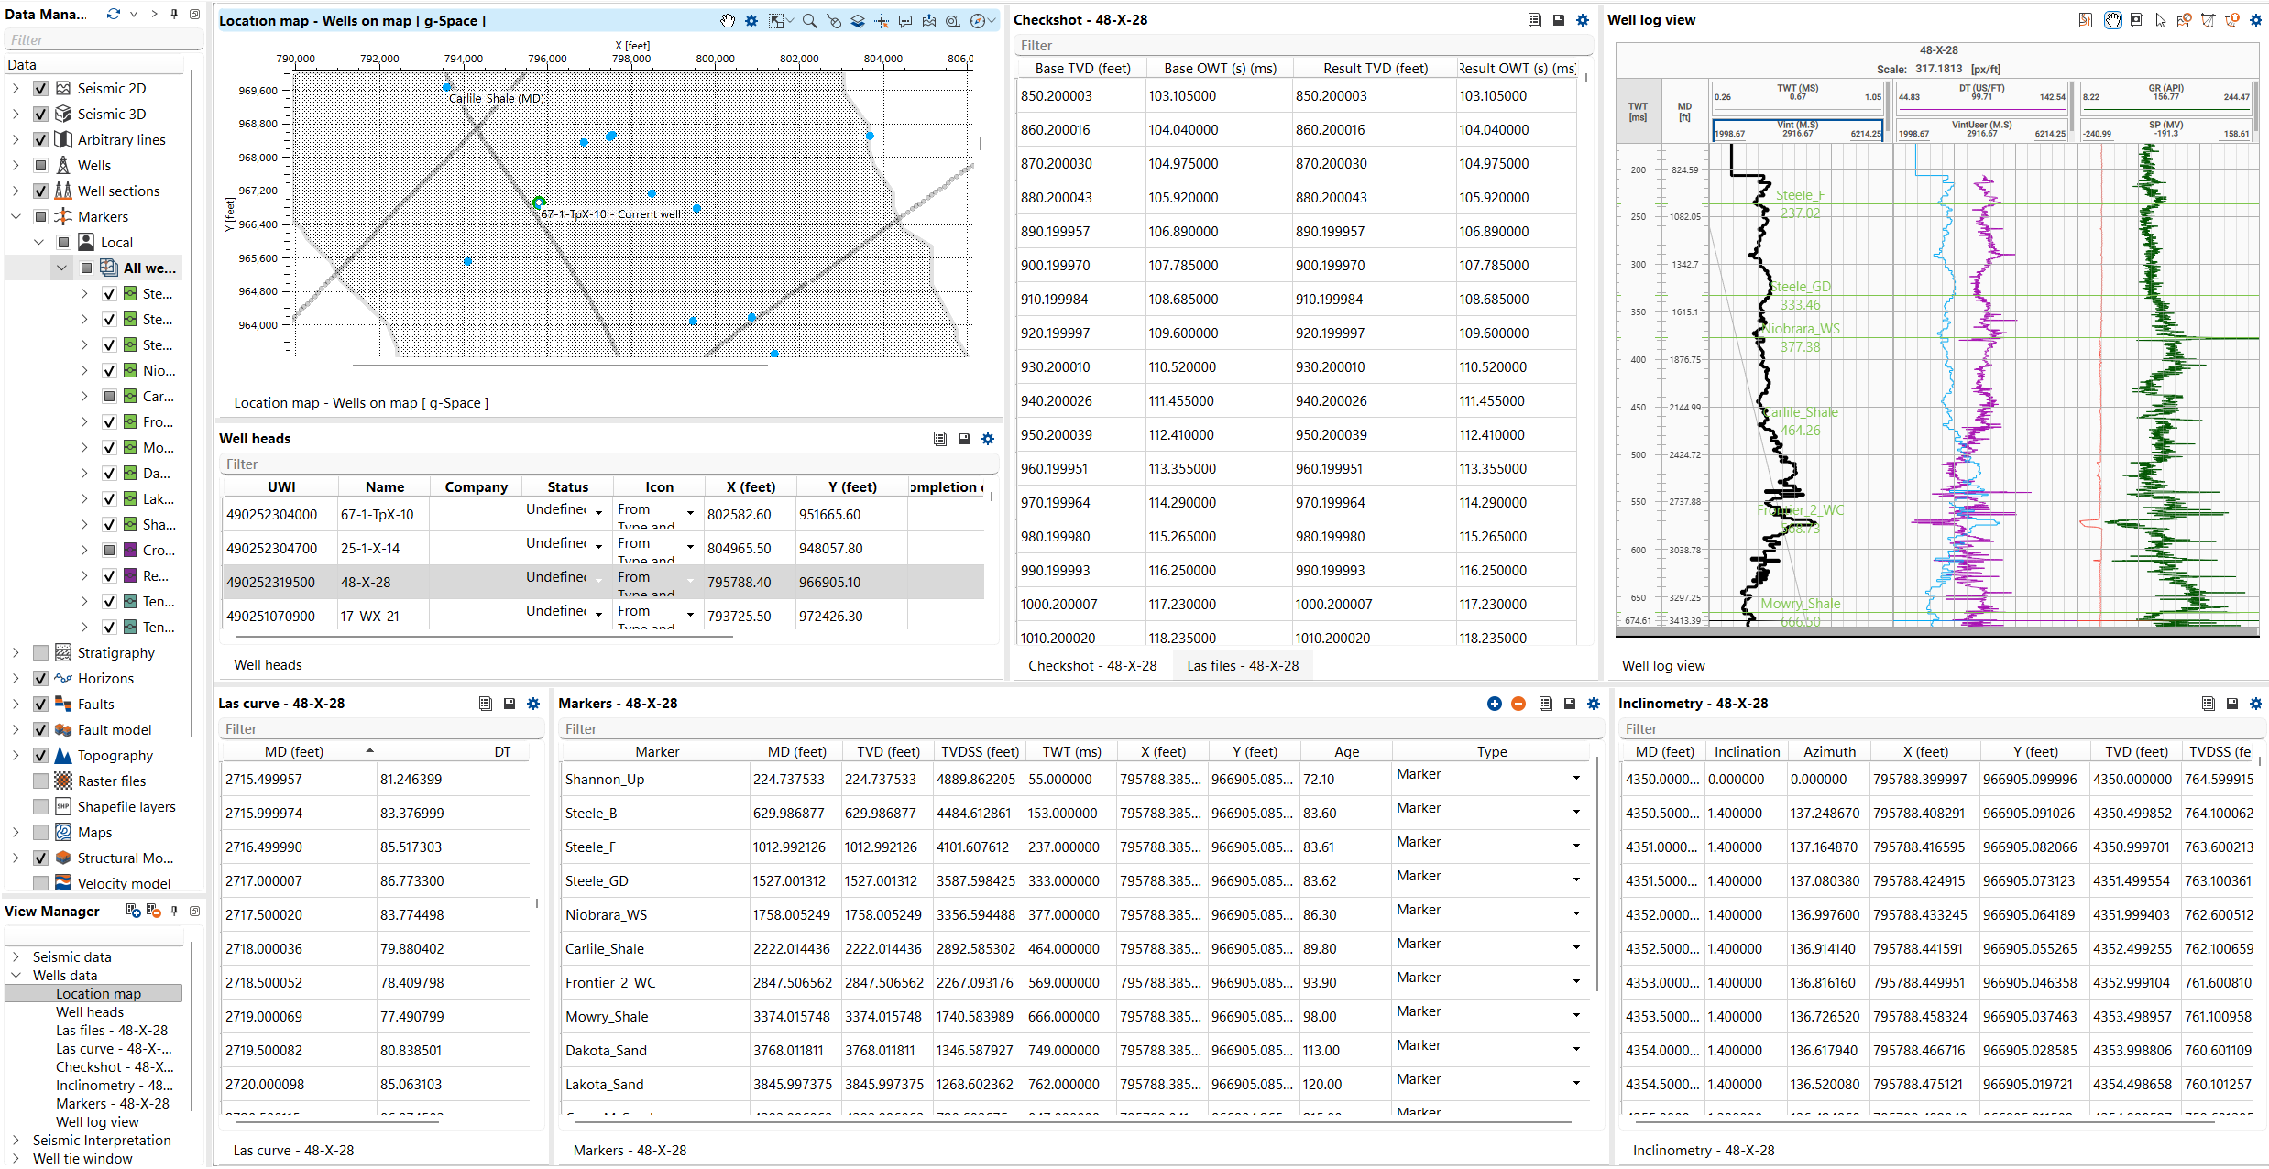This screenshot has height=1169, width=2269.
Task: Click the stretch-squeeze tie tool in Well log view
Action: click(x=2209, y=20)
